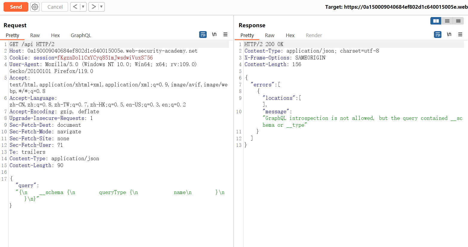Click the orange Send button
The width and height of the screenshot is (468, 247).
(x=16, y=7)
